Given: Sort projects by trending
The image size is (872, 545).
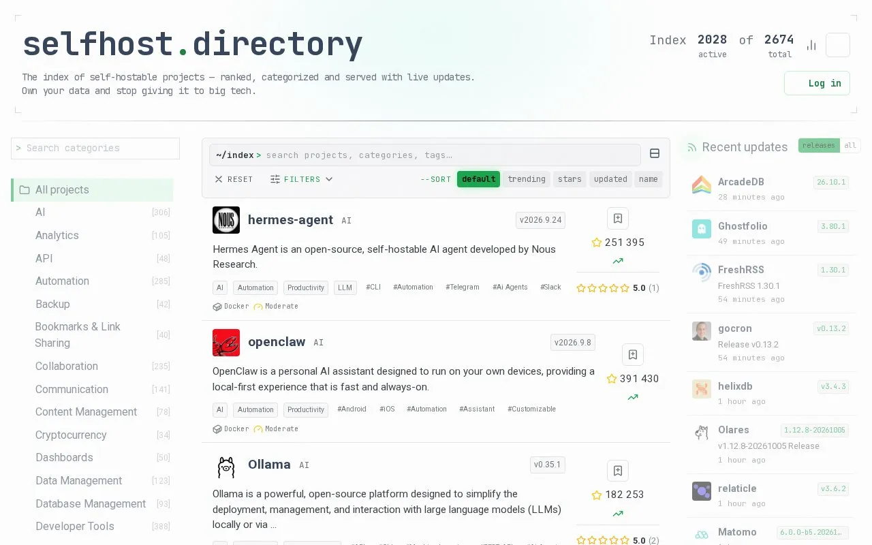Looking at the screenshot, I should click(527, 179).
